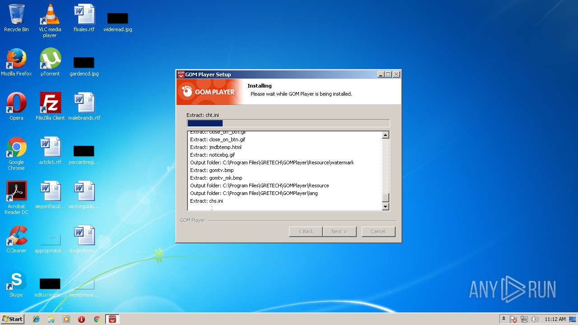This screenshot has height=325, width=578.
Task: Click the 'Extract: cht.ini' status label
Action: click(203, 115)
